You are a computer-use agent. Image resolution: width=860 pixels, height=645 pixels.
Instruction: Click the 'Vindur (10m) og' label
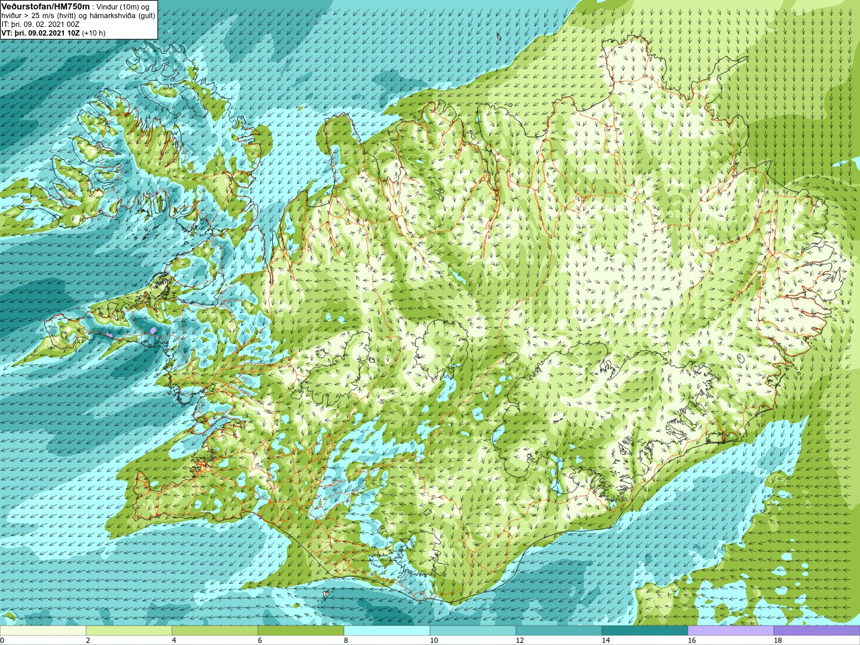coord(123,7)
